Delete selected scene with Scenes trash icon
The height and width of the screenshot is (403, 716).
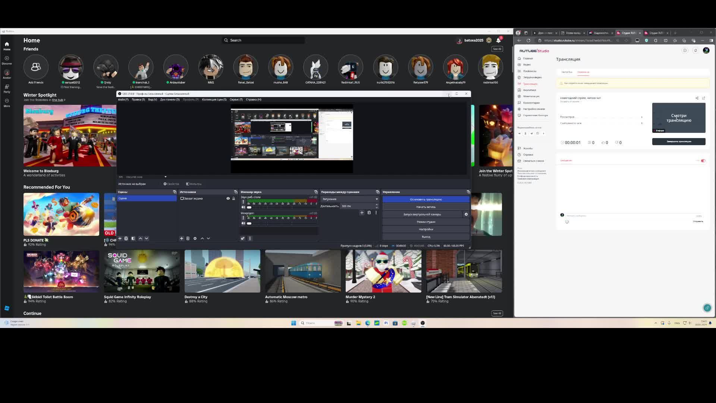126,238
